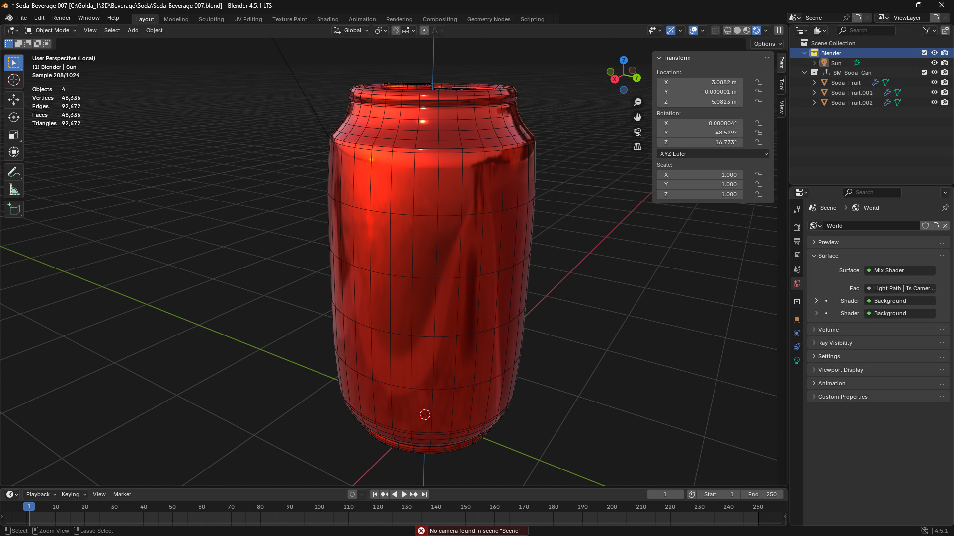
Task: Click the X location value slider
Action: pyautogui.click(x=700, y=82)
